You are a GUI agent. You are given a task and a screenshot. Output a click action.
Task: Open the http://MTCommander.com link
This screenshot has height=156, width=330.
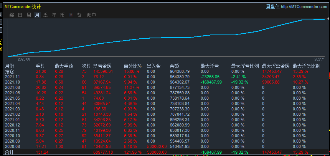click(x=304, y=7)
